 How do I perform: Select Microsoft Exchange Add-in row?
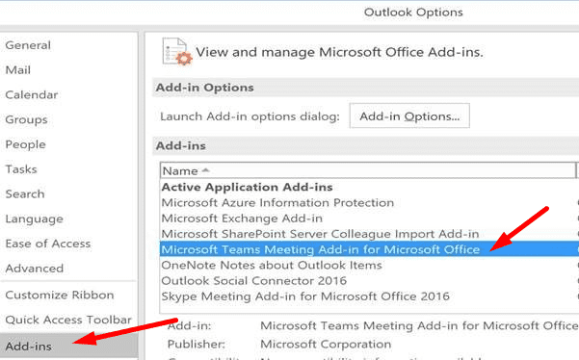[369, 219]
